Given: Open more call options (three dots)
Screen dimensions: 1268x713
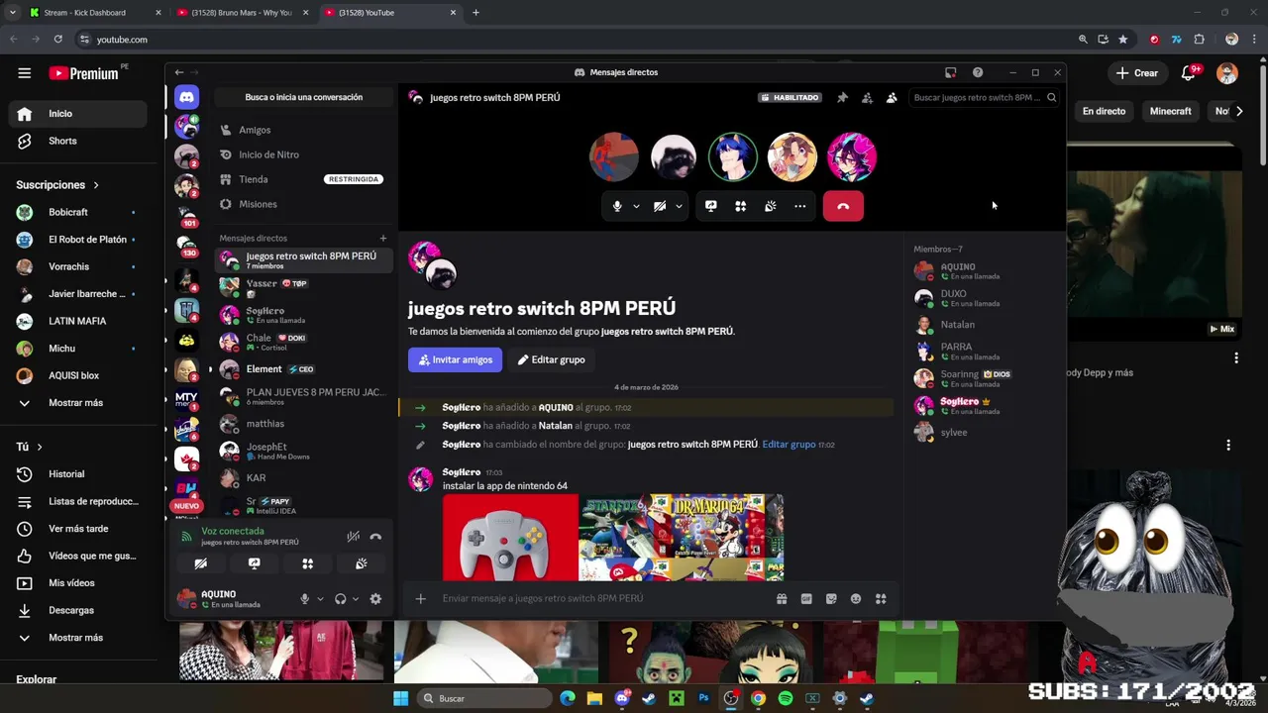Looking at the screenshot, I should click(799, 206).
